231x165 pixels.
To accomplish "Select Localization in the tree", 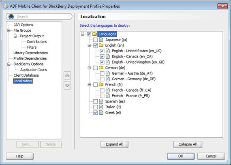I will pos(23,81).
